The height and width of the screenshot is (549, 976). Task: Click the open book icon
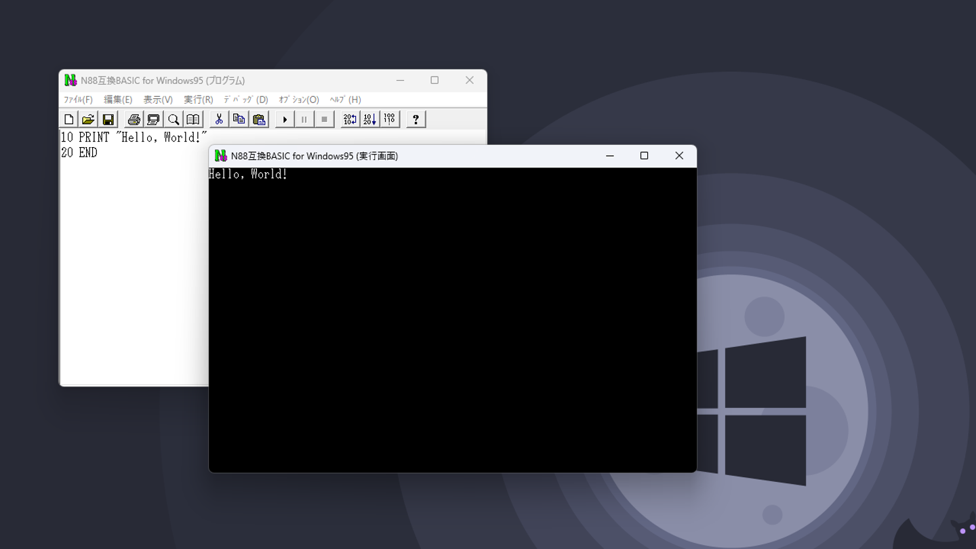coord(193,119)
